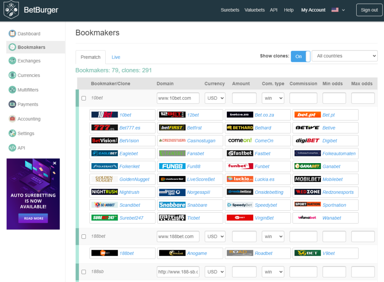The height and width of the screenshot is (282, 384).
Task: Click the 10bet Amount input field
Action: click(x=244, y=98)
